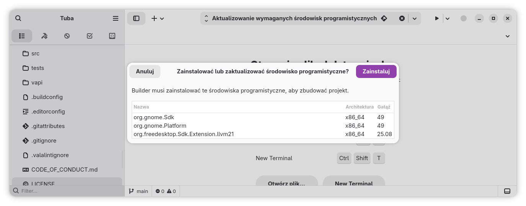Open the code symbols panel

point(112,36)
